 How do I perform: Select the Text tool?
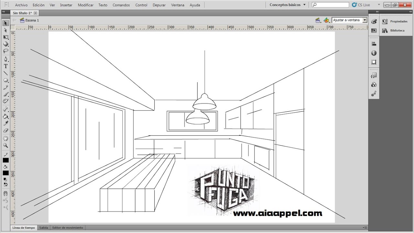pos(5,66)
